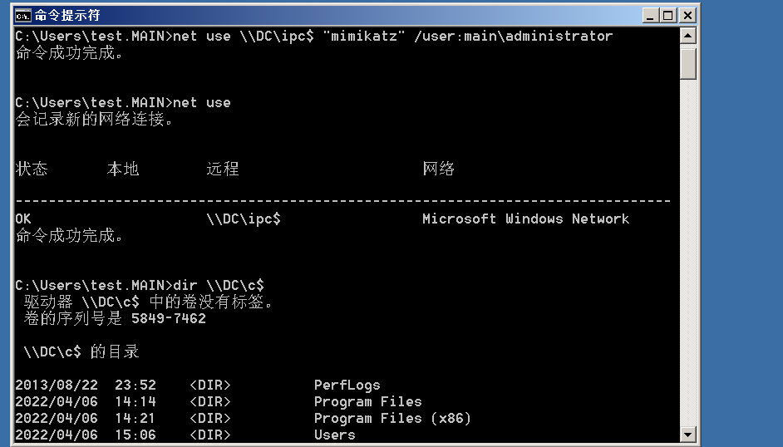Maximize the 命令提示符 window
This screenshot has height=447, width=783.
(x=669, y=15)
